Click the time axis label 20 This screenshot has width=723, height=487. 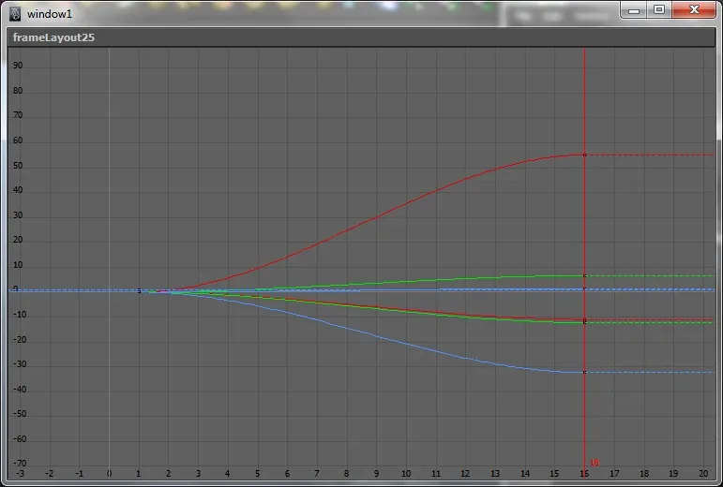click(702, 473)
